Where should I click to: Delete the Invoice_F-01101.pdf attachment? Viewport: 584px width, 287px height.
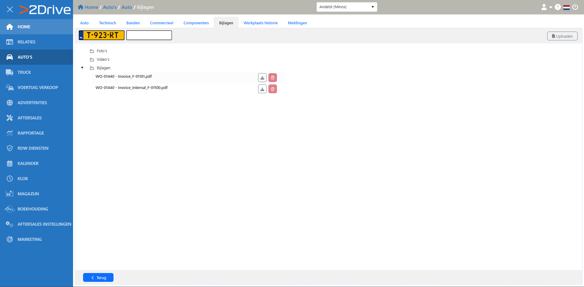[272, 78]
